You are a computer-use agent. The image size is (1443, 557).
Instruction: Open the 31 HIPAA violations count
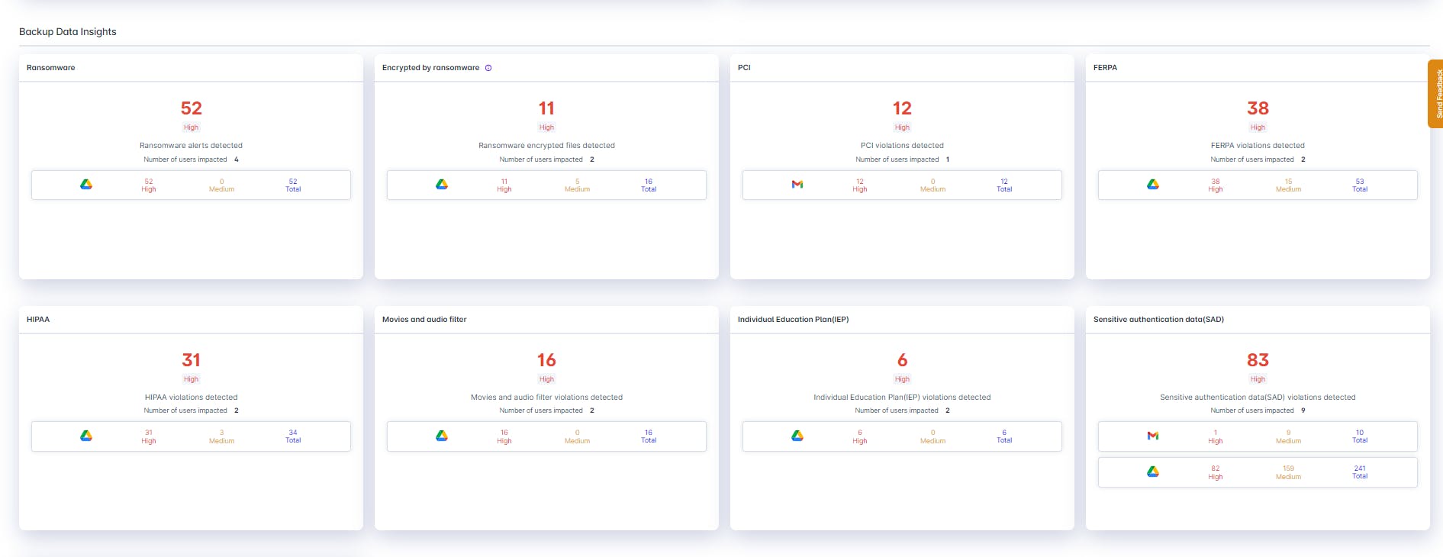point(191,360)
